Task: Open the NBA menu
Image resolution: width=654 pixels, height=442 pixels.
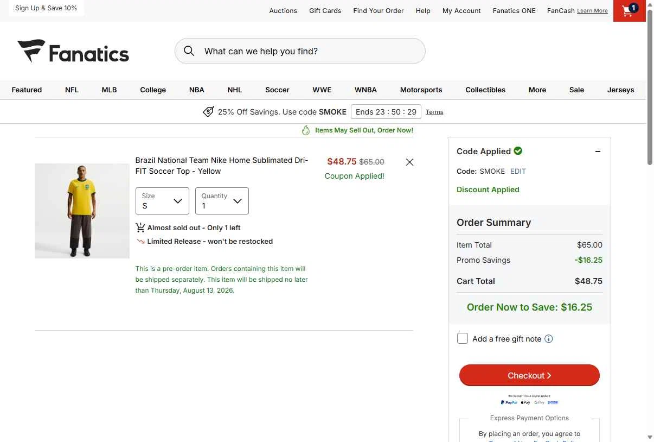Action: (x=196, y=90)
